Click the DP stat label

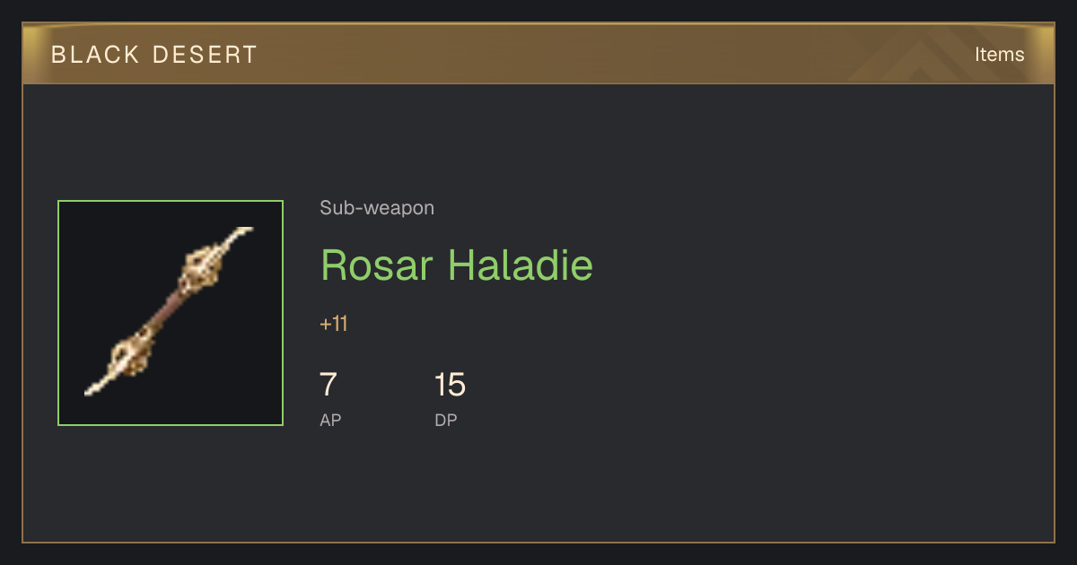tap(446, 420)
